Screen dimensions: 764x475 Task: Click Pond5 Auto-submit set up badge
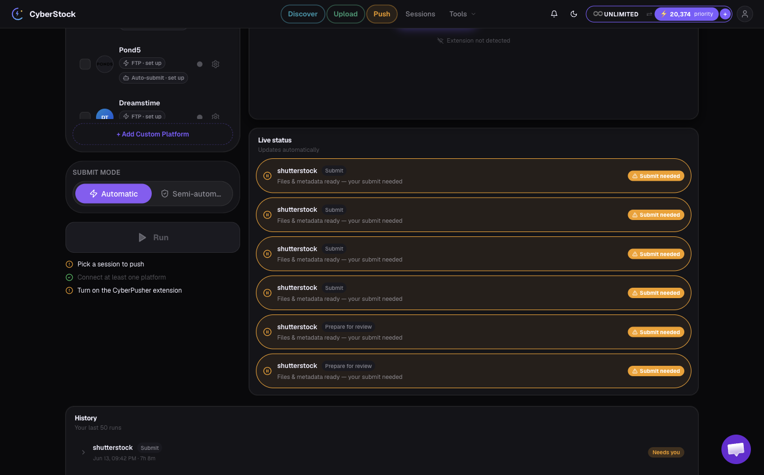(153, 78)
